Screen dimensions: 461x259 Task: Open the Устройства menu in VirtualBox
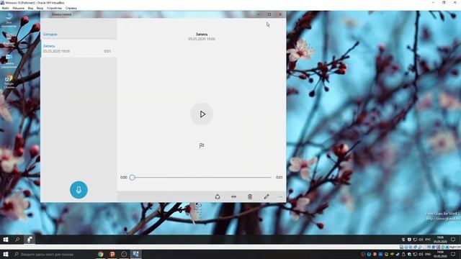pyautogui.click(x=55, y=8)
